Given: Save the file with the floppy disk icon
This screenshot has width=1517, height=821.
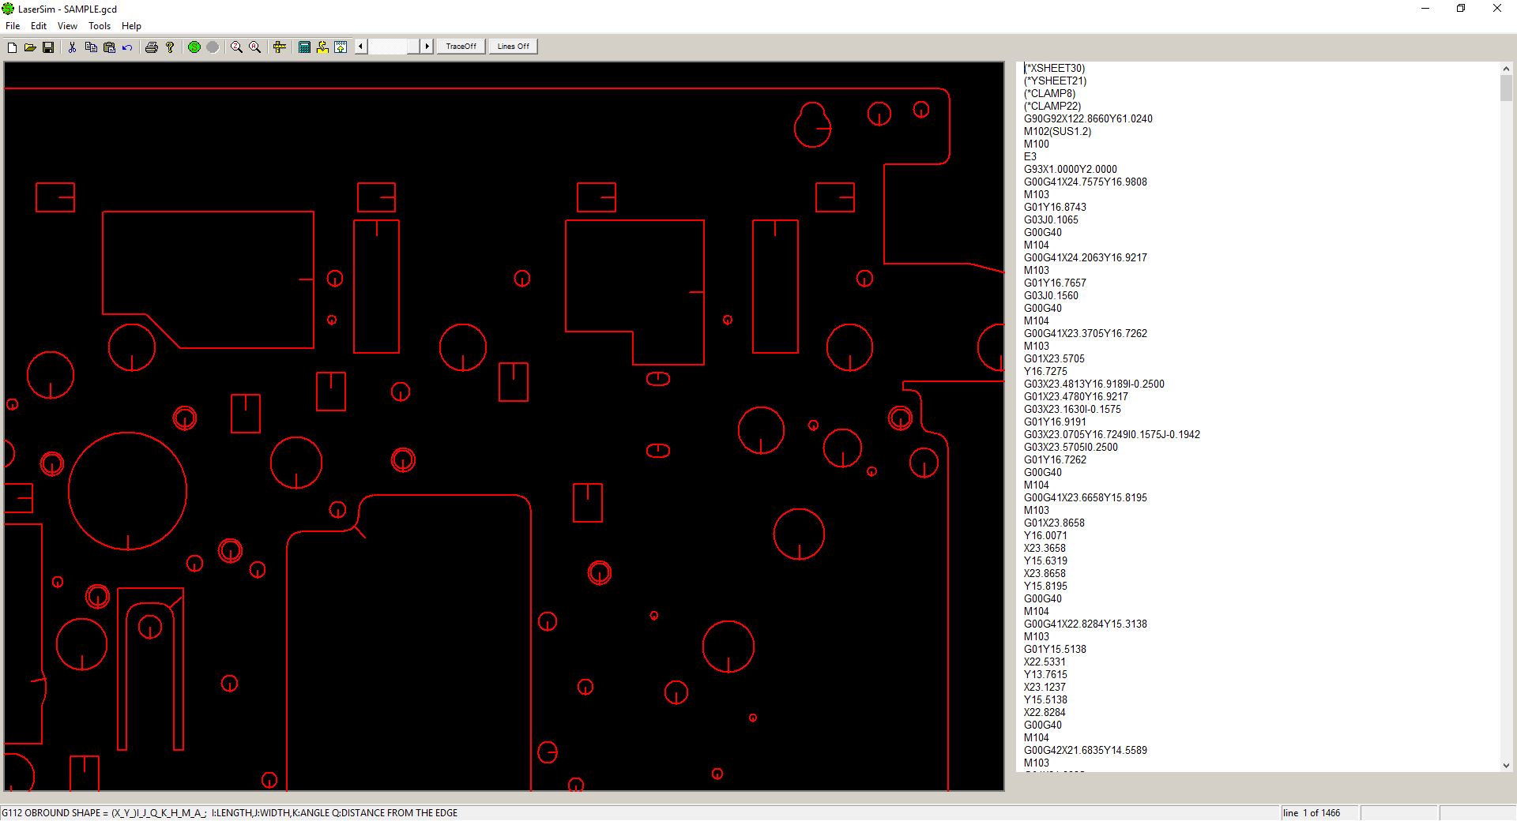Looking at the screenshot, I should 48,47.
